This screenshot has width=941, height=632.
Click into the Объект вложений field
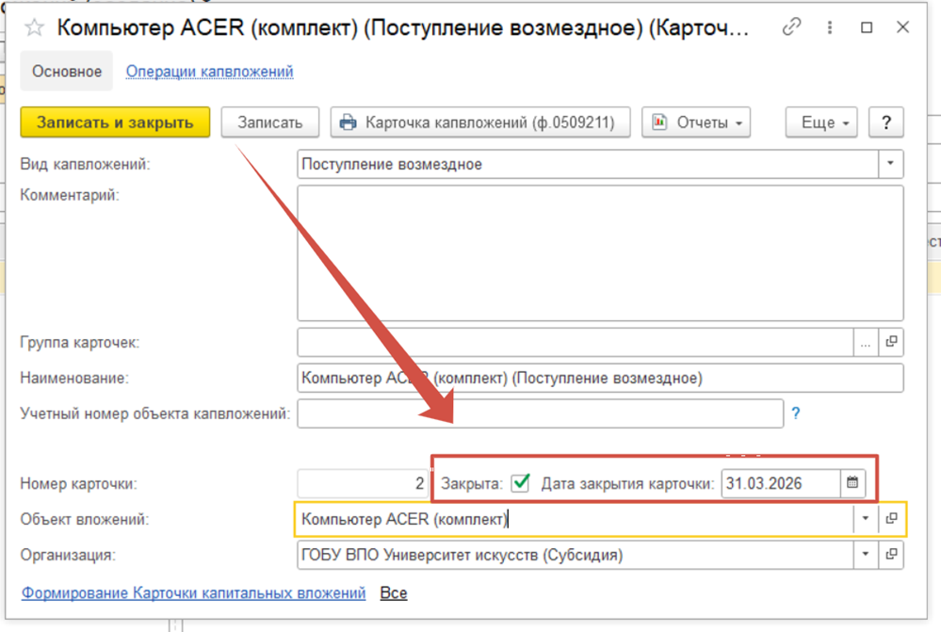(575, 519)
